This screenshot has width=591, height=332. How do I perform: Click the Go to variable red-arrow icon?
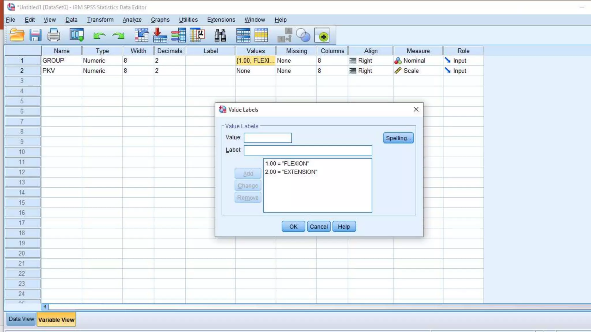160,35
